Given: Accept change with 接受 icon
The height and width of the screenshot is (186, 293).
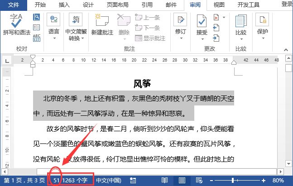Looking at the screenshot, I should (202, 21).
